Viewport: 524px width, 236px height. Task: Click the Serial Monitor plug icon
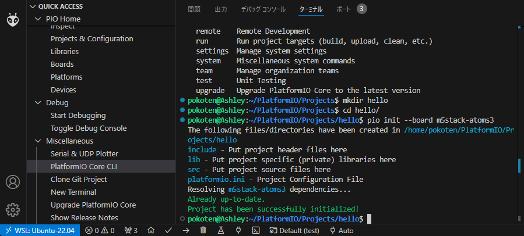(238, 230)
